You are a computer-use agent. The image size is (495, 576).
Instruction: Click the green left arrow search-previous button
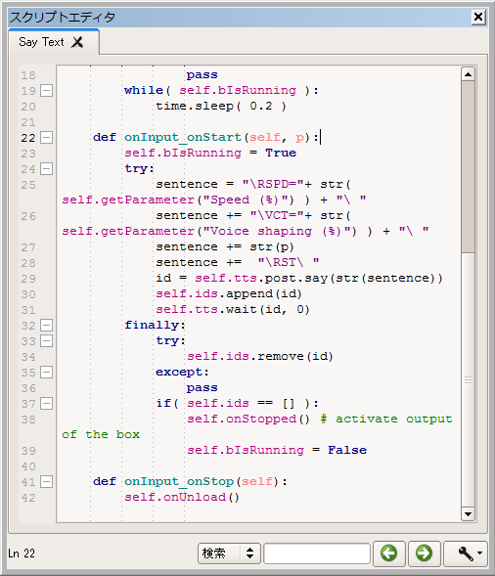(x=388, y=554)
